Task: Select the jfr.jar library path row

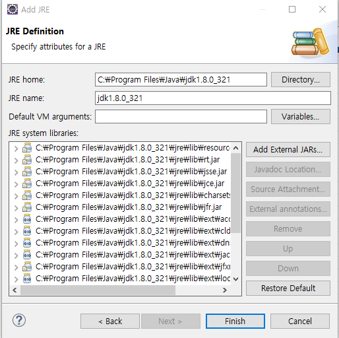Action: click(129, 207)
